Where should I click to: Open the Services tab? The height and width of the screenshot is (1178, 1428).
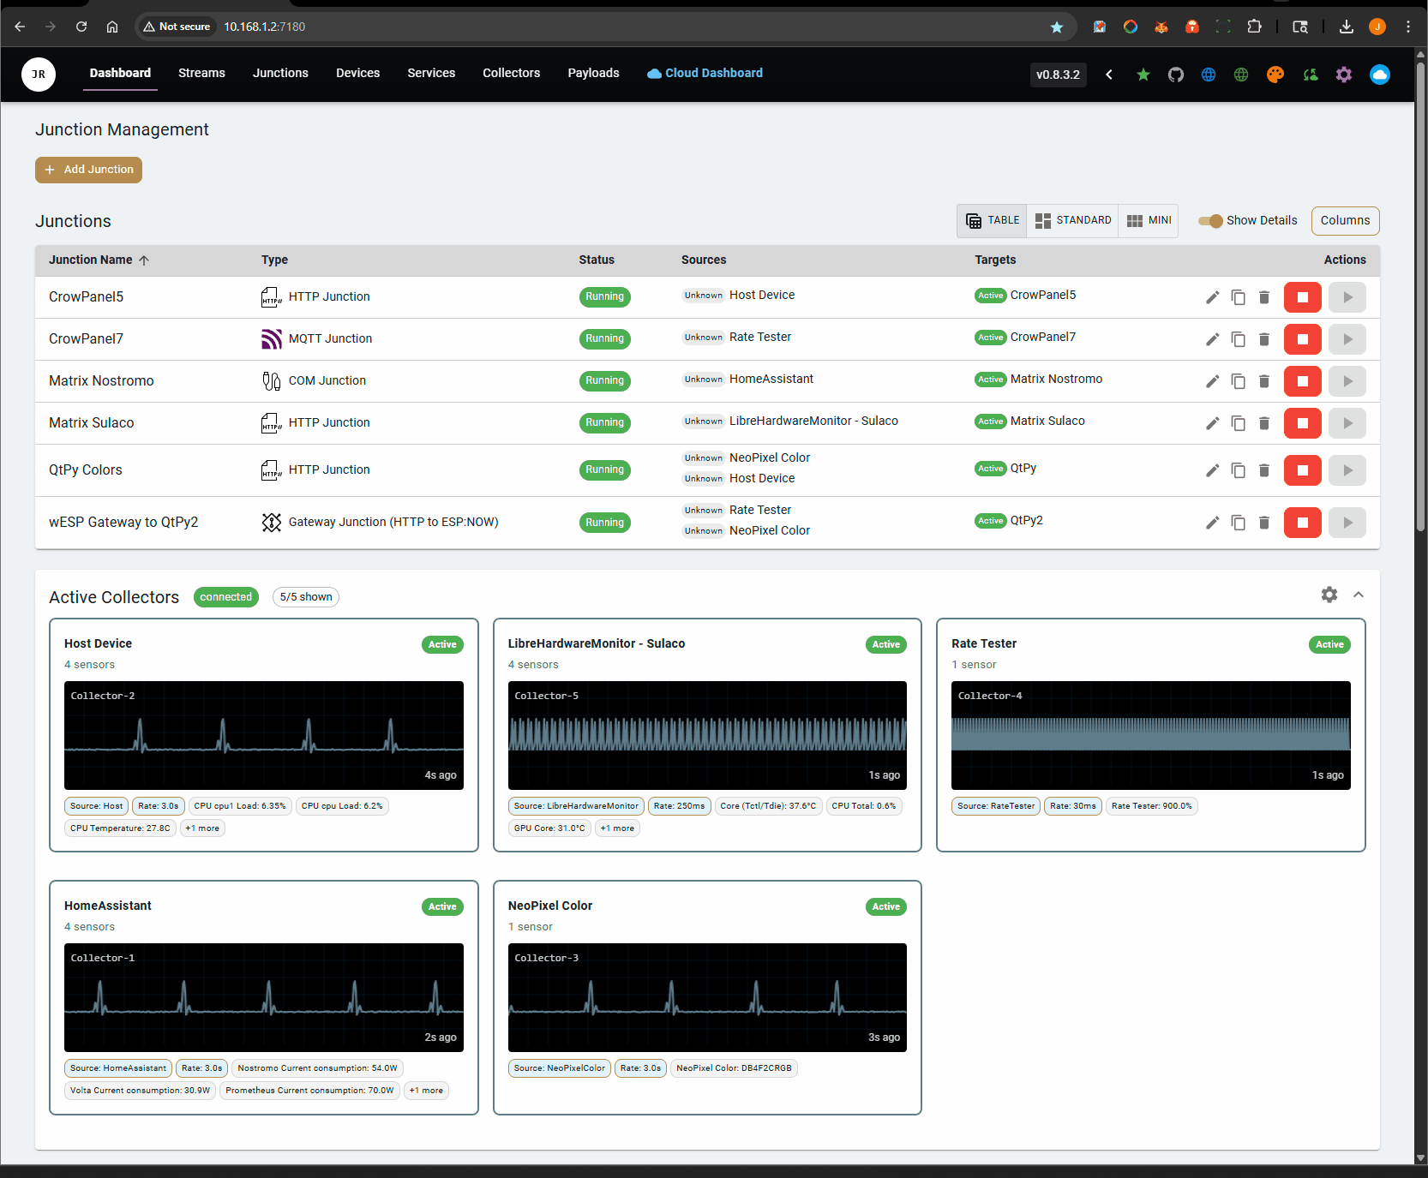(x=431, y=74)
